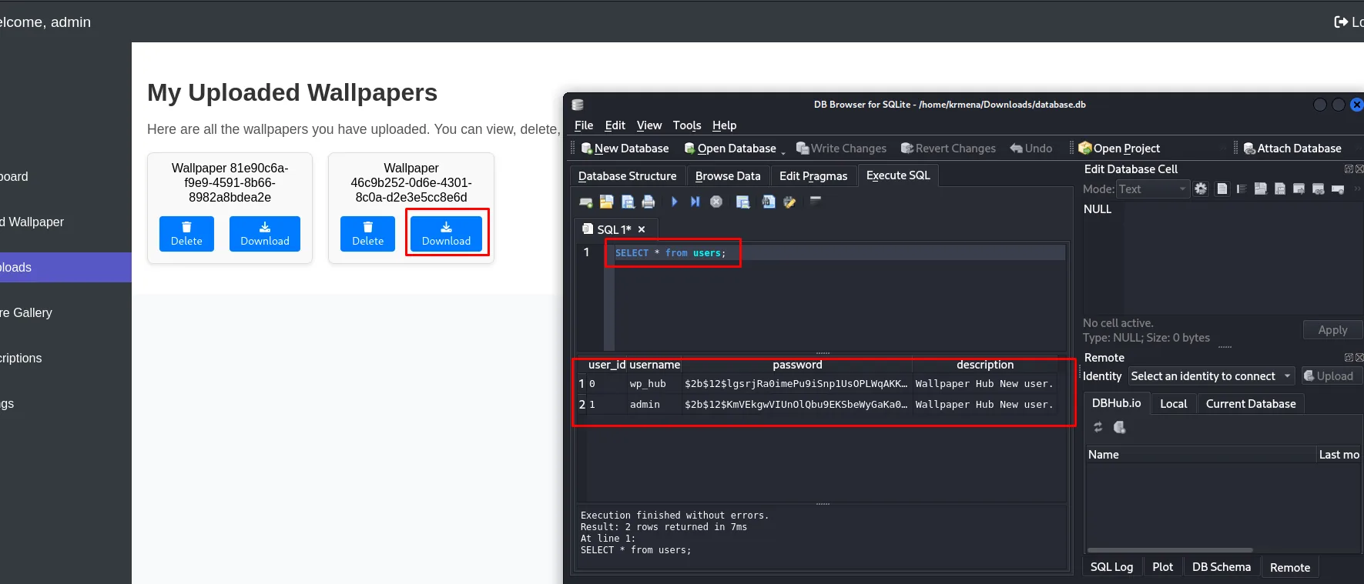Open the File menu

coord(584,125)
